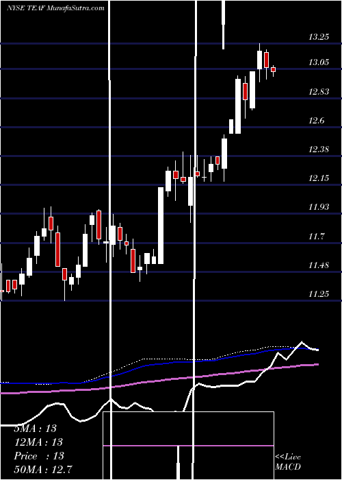Screen dimensions: 342x480
Task: Click the 12.6 price axis label
Action: (x=316, y=120)
